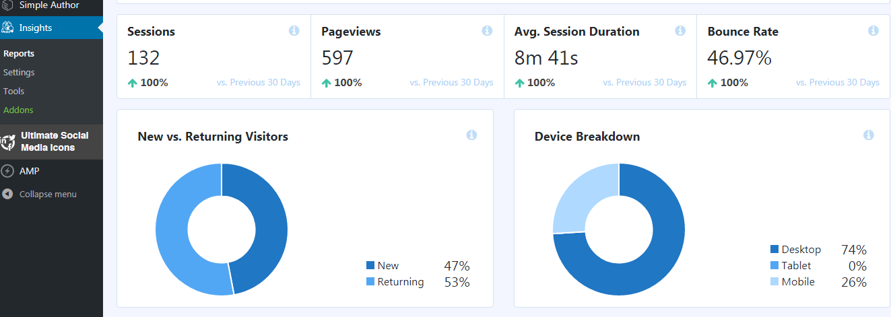Click the Bounce Rate info icon
Screen dimensions: 891x317
[x=873, y=31]
